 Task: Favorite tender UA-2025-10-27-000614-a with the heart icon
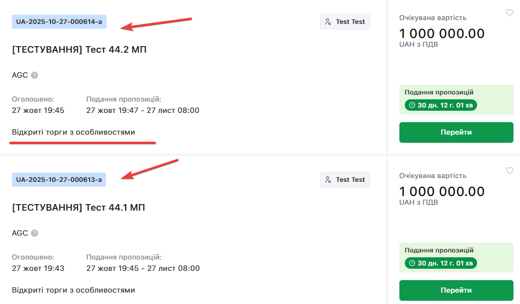509,13
